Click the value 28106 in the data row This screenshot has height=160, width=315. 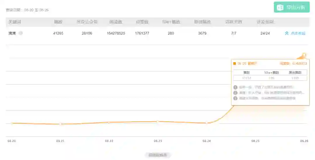(87, 33)
